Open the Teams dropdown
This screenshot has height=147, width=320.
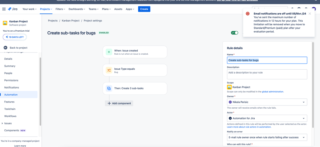pos(94,9)
